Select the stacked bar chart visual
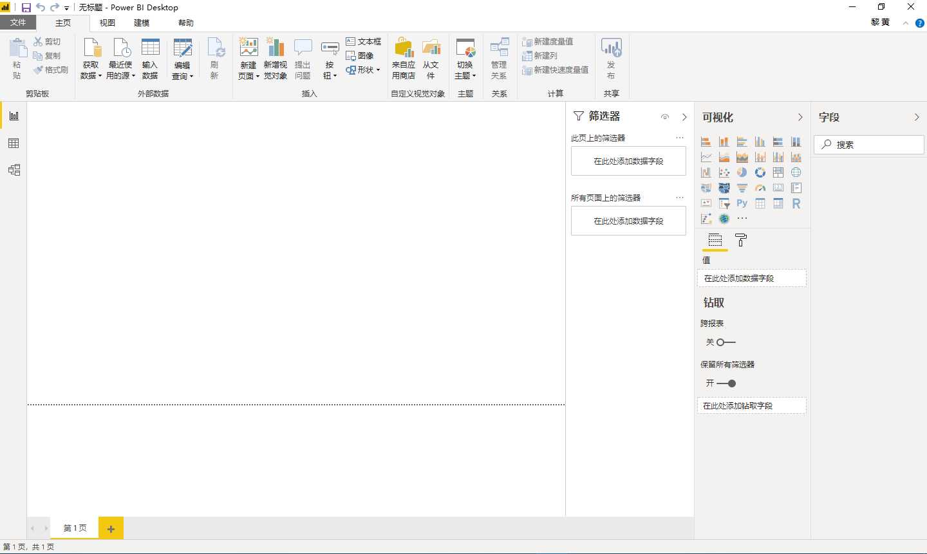Screen dimensions: 927x554 (x=706, y=142)
